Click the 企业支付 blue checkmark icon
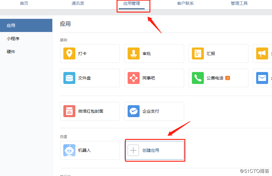The image size is (272, 176). (x=134, y=111)
